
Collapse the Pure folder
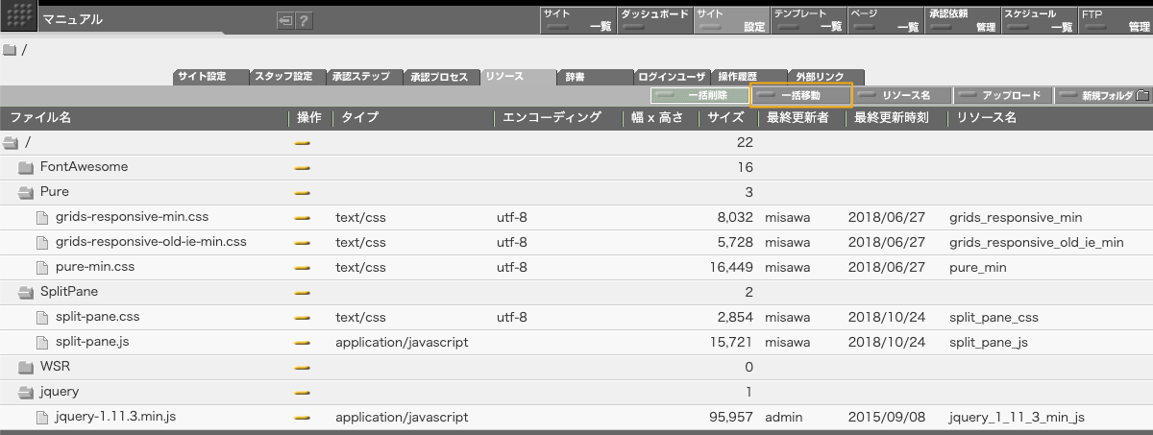click(26, 192)
